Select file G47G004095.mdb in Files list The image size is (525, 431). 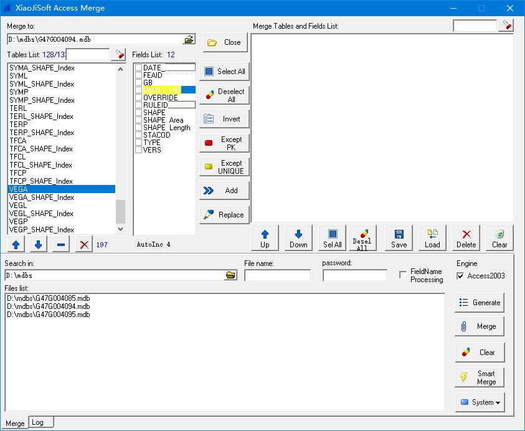(x=49, y=315)
